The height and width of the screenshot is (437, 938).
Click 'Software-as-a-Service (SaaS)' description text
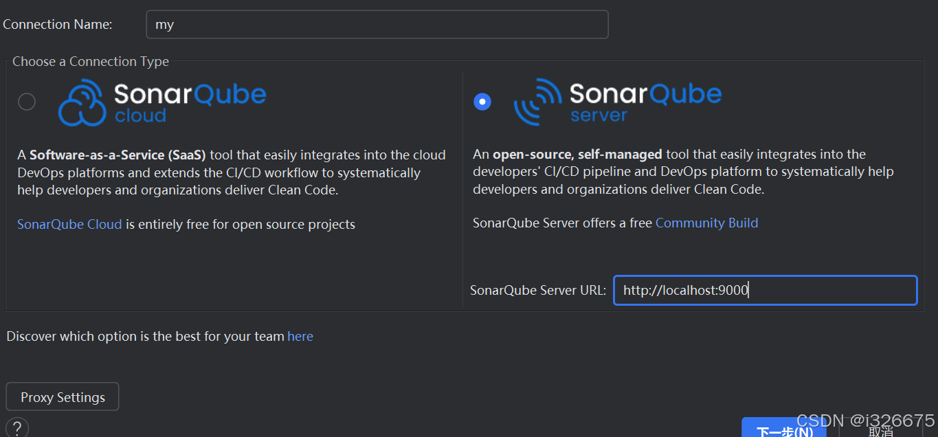pyautogui.click(x=118, y=155)
